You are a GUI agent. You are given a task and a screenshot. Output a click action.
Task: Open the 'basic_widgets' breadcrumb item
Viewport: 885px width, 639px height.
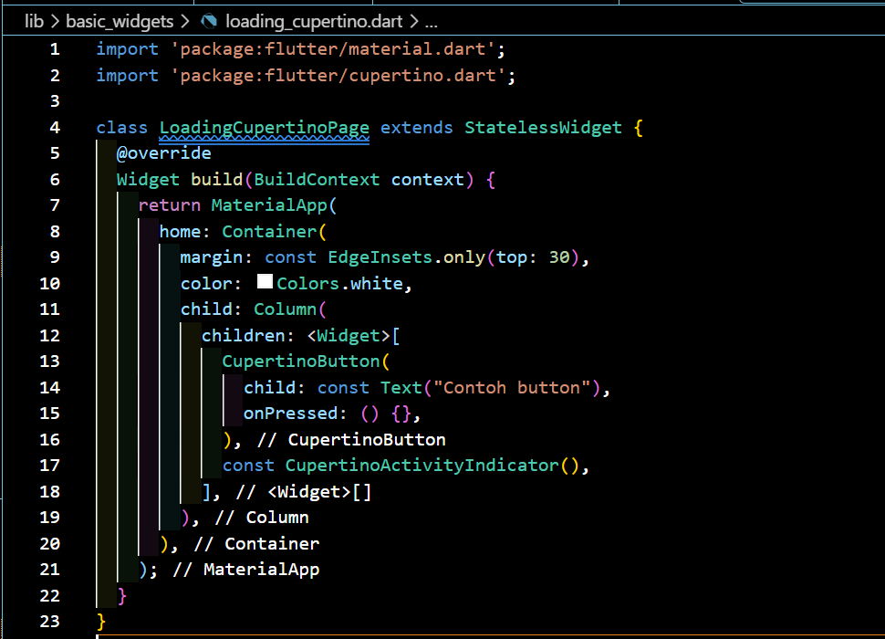120,21
